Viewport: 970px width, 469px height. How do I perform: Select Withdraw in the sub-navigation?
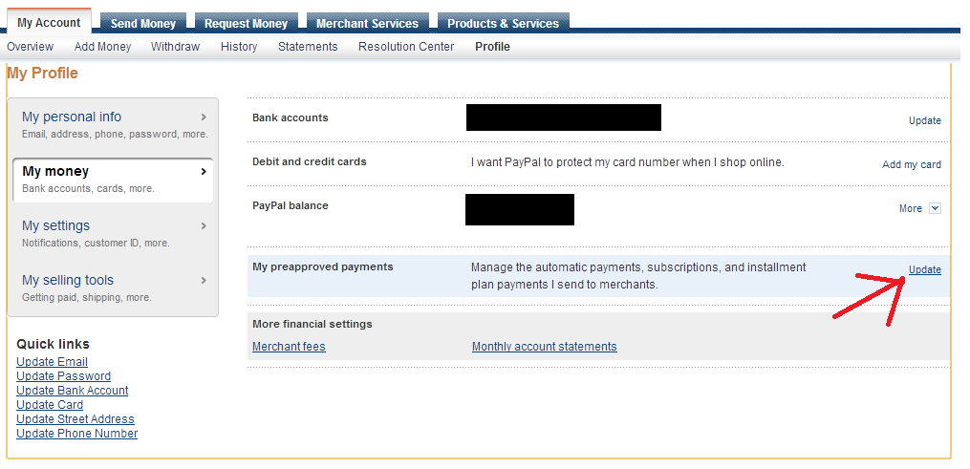(176, 47)
